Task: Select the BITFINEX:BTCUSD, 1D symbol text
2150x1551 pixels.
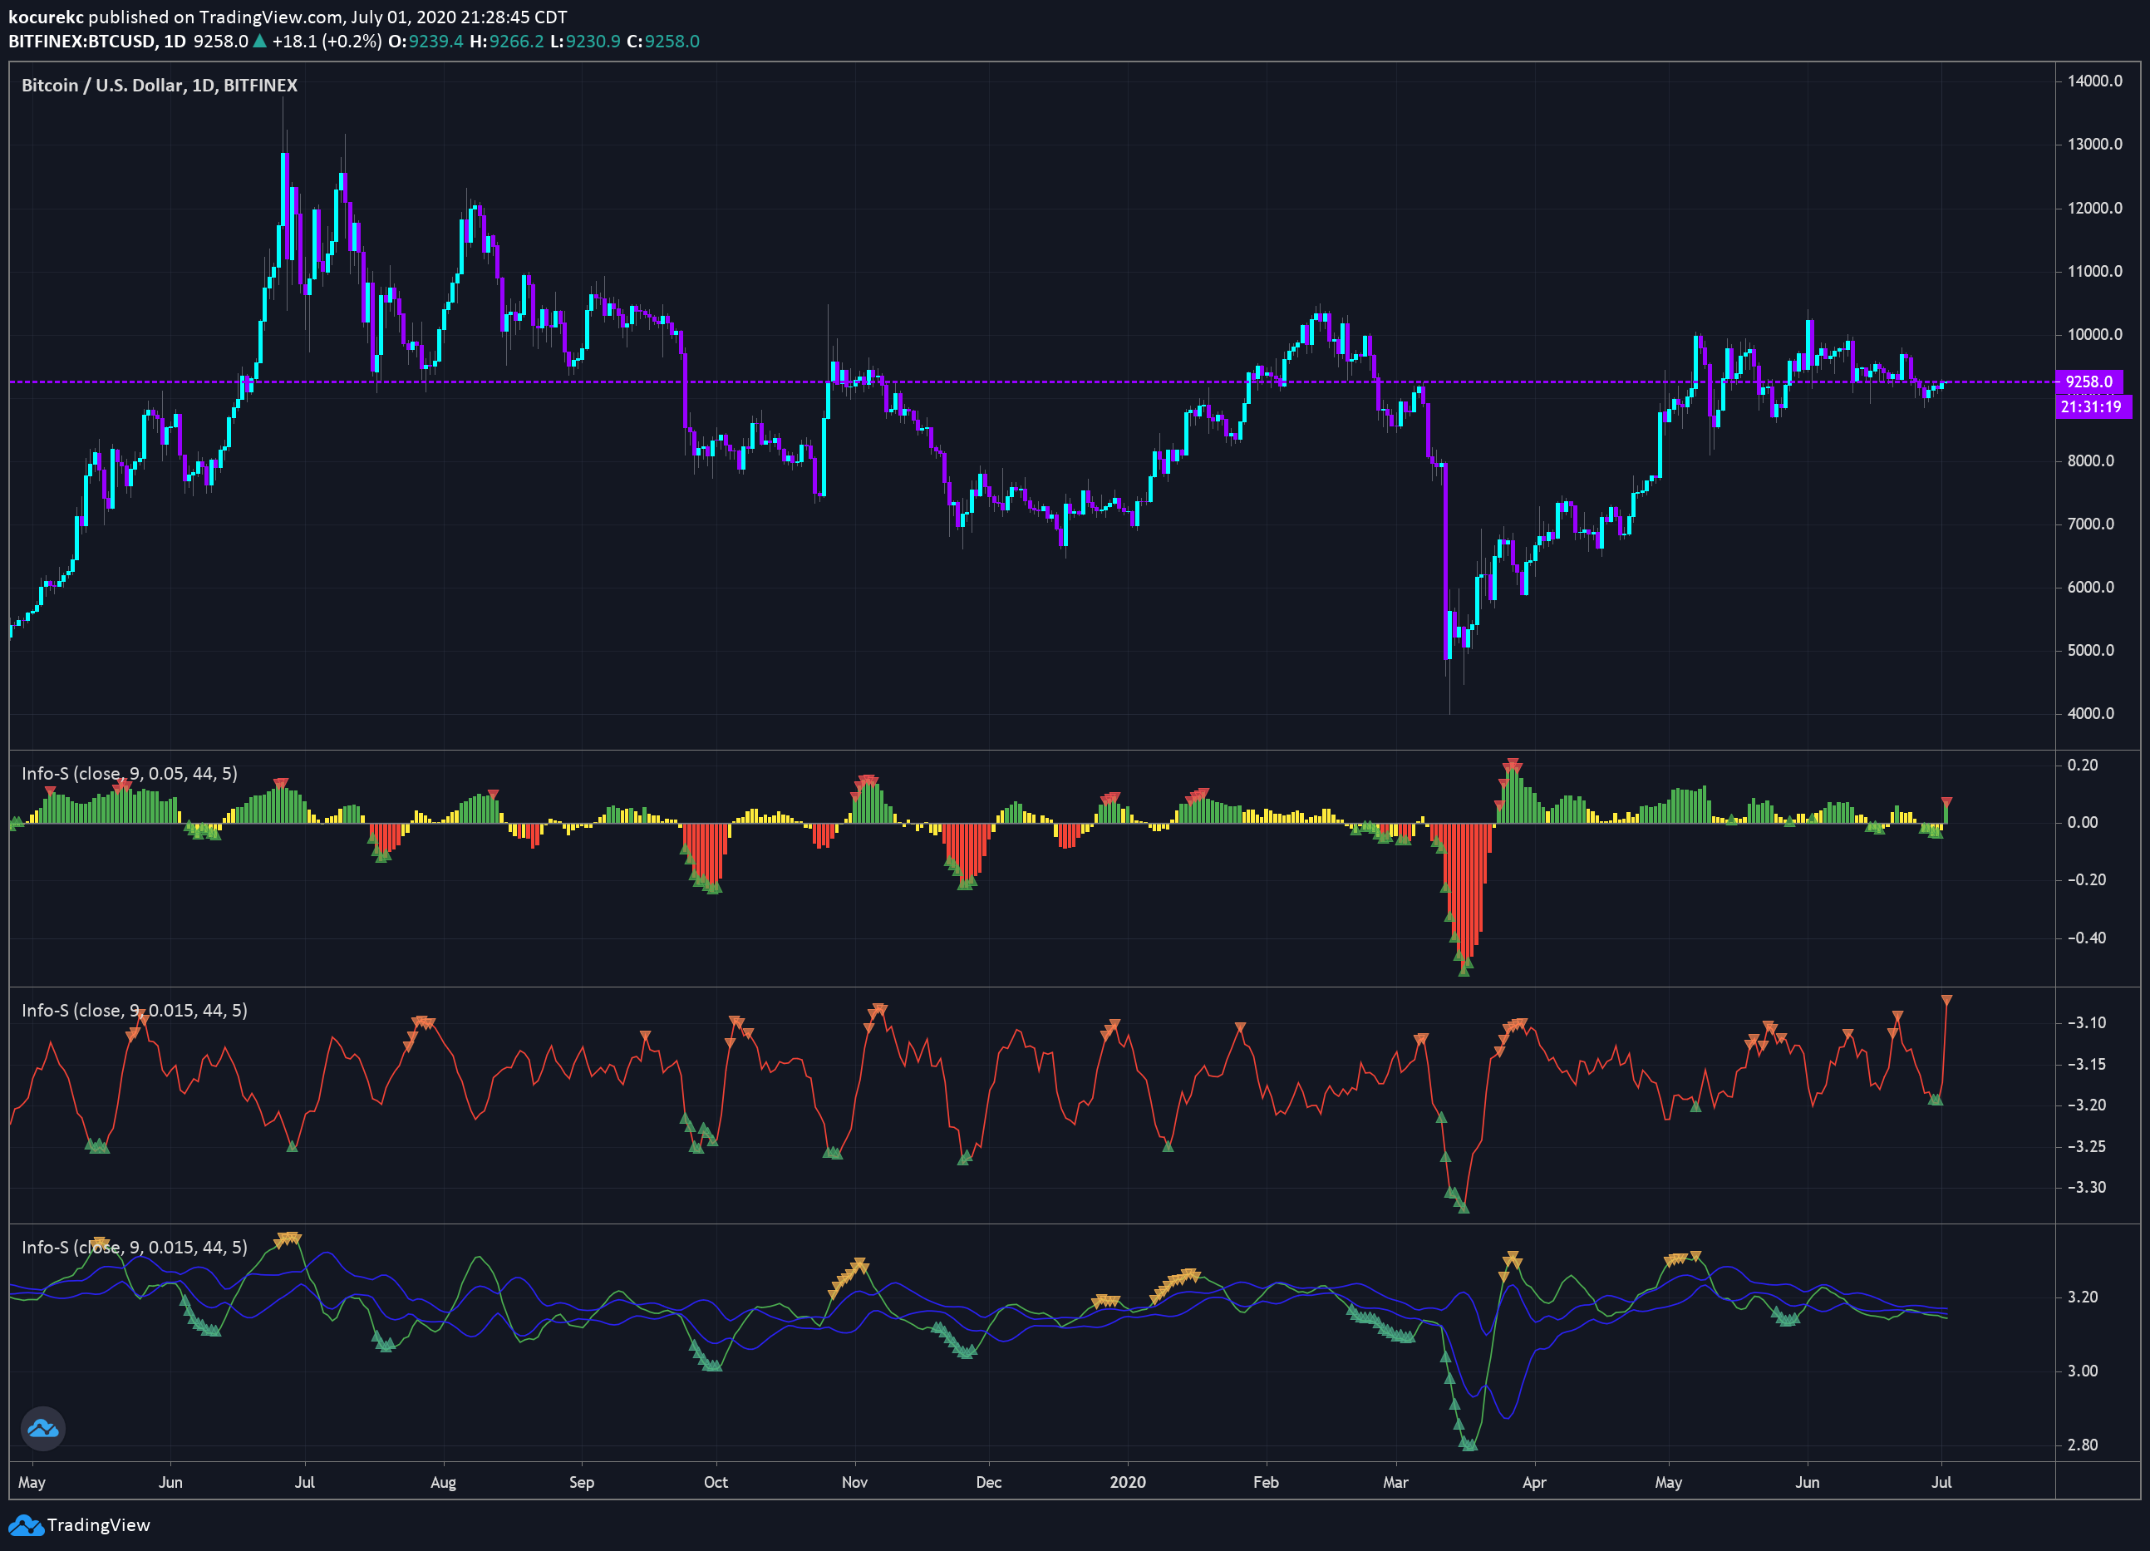Action: coord(97,41)
